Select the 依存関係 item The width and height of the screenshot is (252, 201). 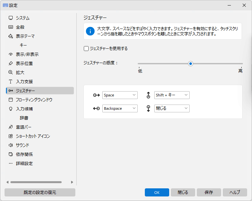40,154
